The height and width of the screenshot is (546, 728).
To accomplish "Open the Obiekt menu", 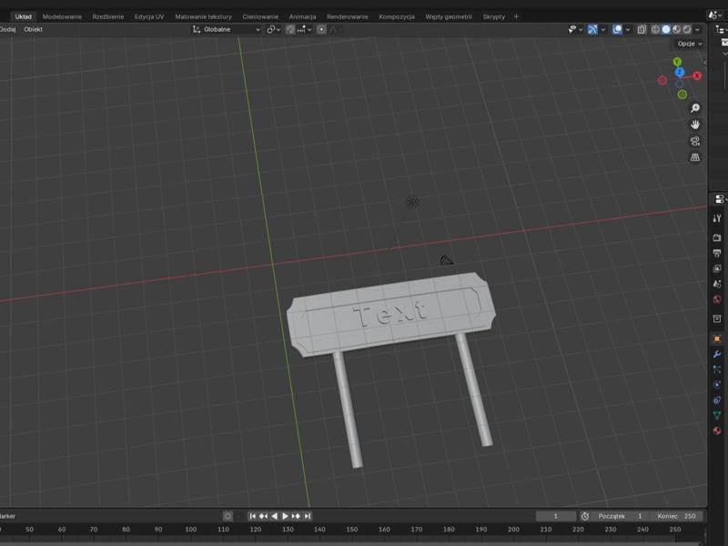I will [x=33, y=29].
